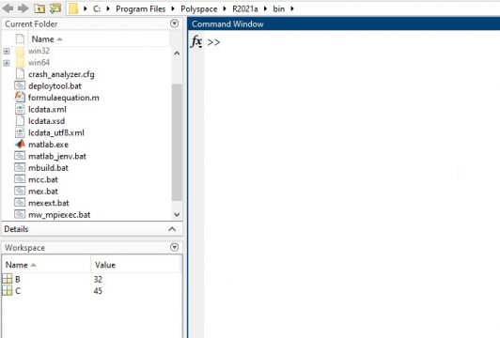Select variable B grid icon in Workspace
The image size is (500, 338).
7,279
